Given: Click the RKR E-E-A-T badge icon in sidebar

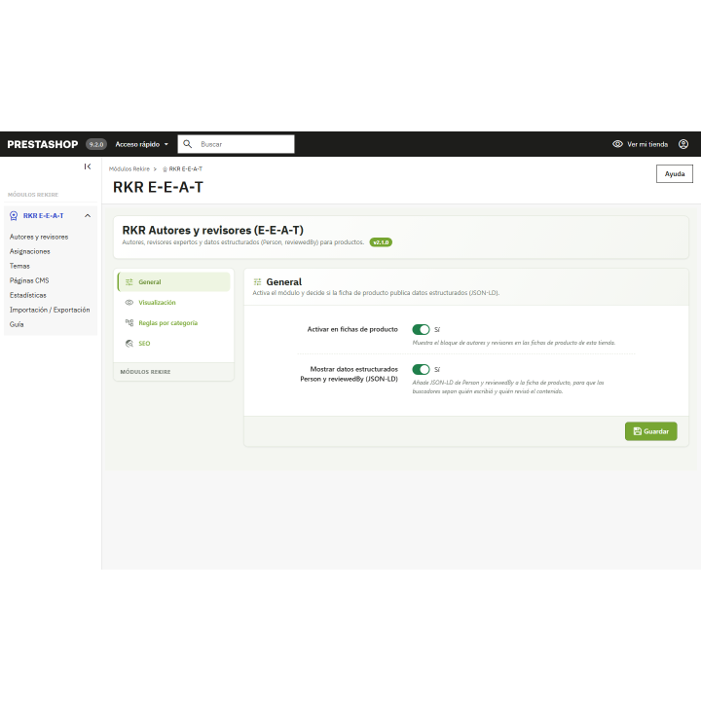Looking at the screenshot, I should pyautogui.click(x=14, y=216).
